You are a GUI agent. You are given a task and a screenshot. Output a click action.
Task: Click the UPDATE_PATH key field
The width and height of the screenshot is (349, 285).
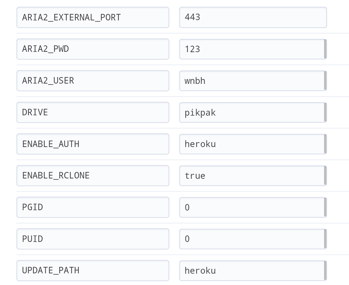point(93,270)
